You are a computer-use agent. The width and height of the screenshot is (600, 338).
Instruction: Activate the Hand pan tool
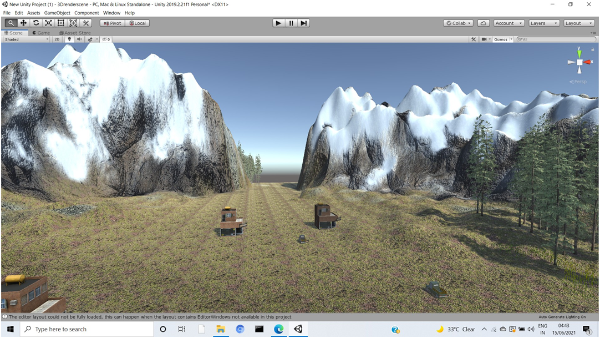11,23
